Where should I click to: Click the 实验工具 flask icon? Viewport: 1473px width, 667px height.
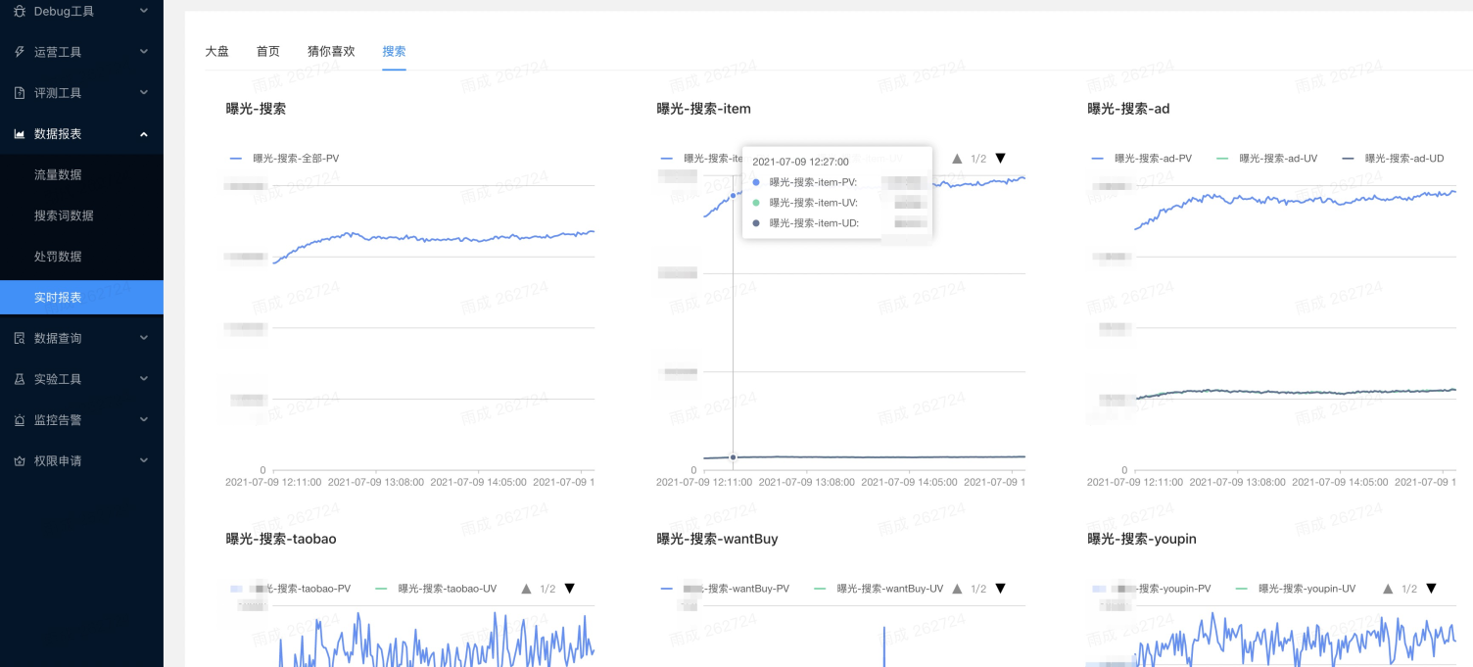click(20, 379)
